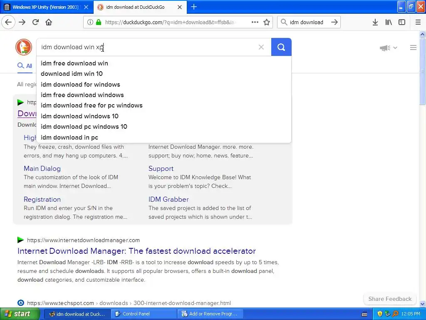Reload the current page
The width and height of the screenshot is (426, 320).
(35, 22)
